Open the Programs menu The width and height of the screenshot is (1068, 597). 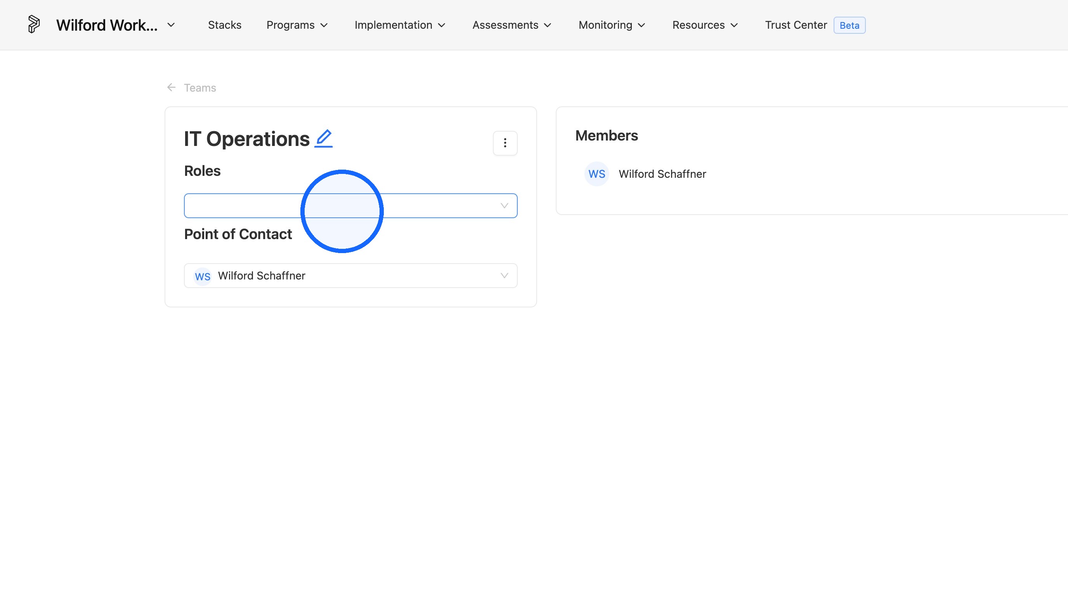[297, 25]
